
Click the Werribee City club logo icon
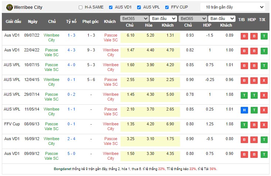click(x=9, y=7)
